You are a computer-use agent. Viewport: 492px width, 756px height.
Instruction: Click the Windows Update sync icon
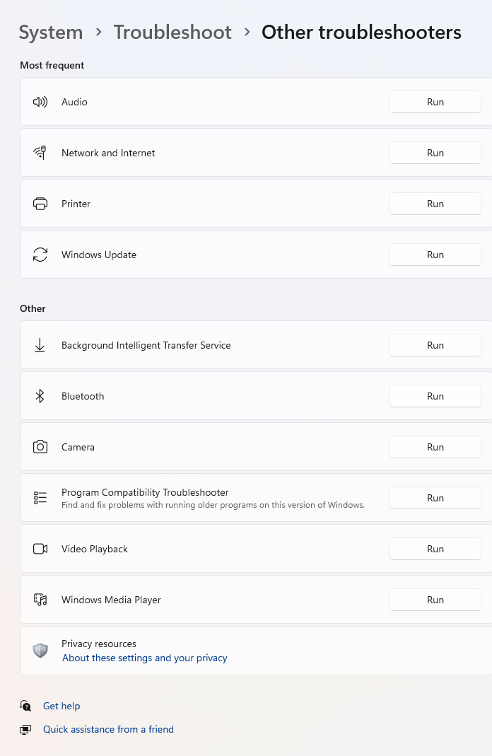click(40, 255)
